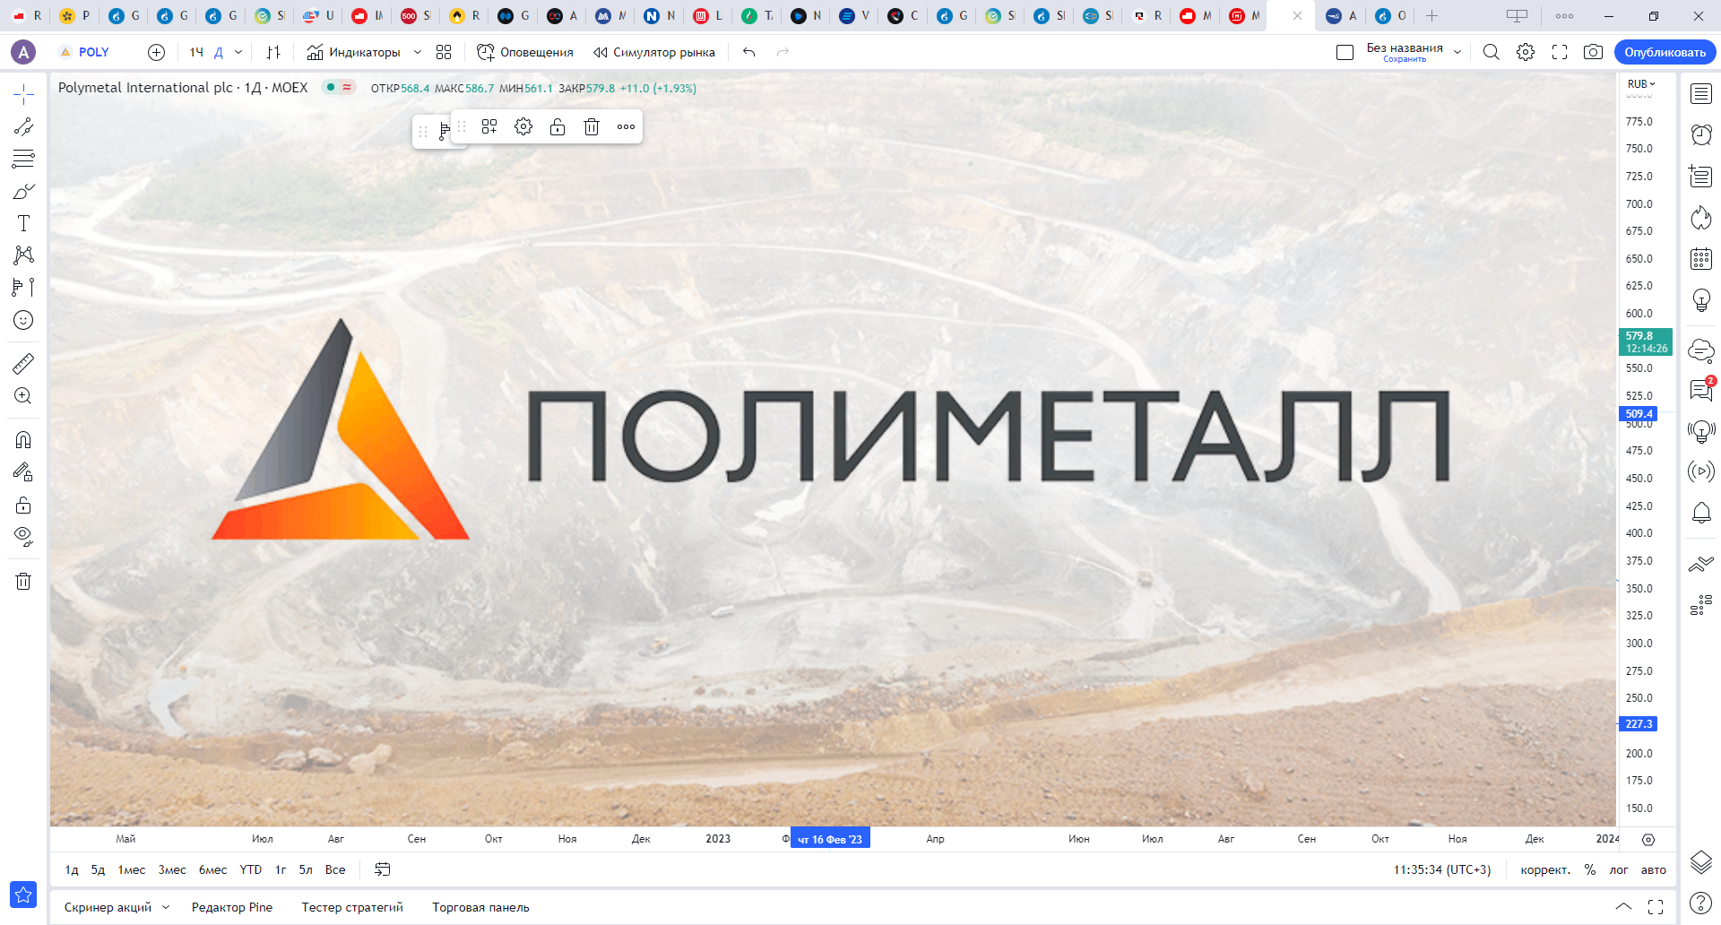Select the crosshair cursor tool

23,94
